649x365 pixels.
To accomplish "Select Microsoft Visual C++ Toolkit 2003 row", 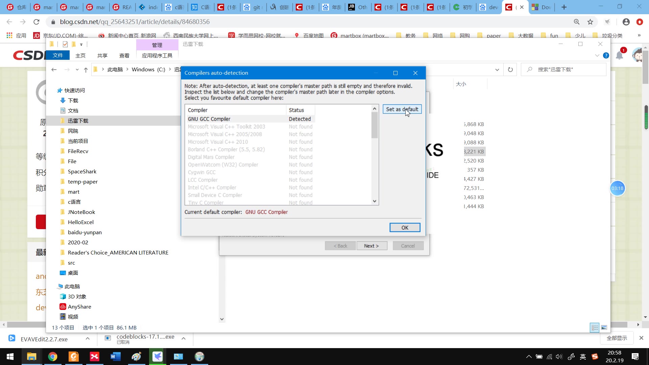I will click(249, 127).
